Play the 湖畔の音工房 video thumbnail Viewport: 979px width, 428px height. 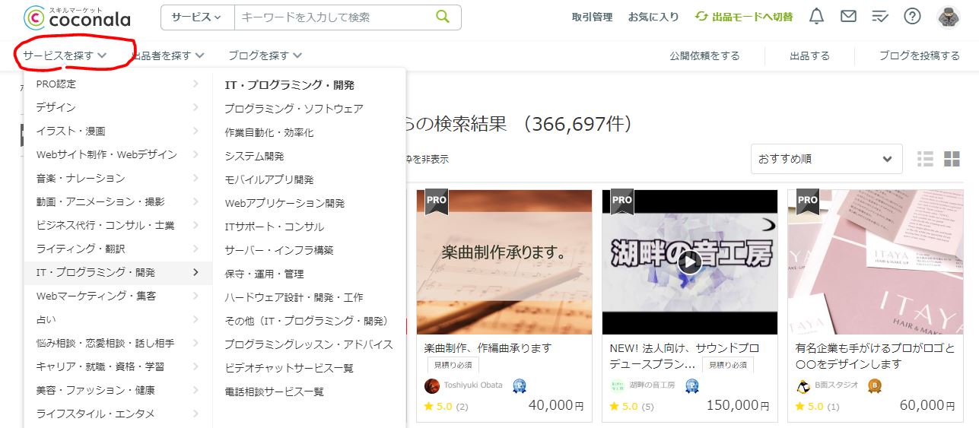pyautogui.click(x=690, y=262)
